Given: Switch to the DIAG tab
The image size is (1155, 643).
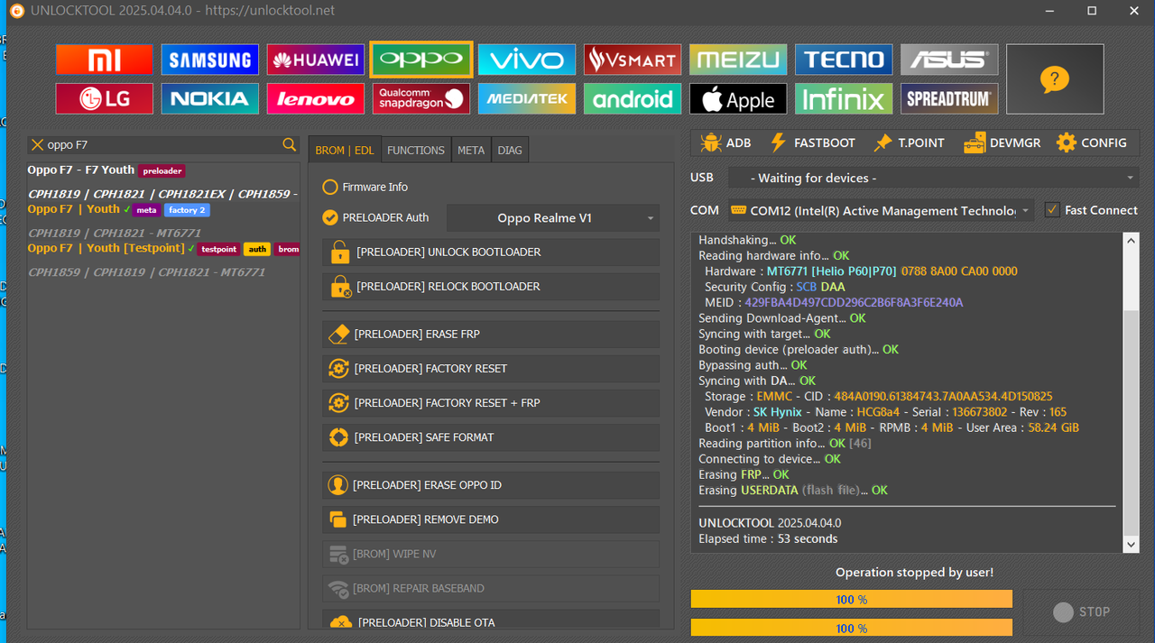Looking at the screenshot, I should 510,151.
